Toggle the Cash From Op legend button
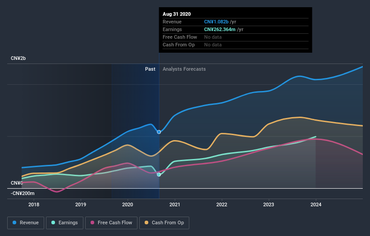 [x=164, y=223]
